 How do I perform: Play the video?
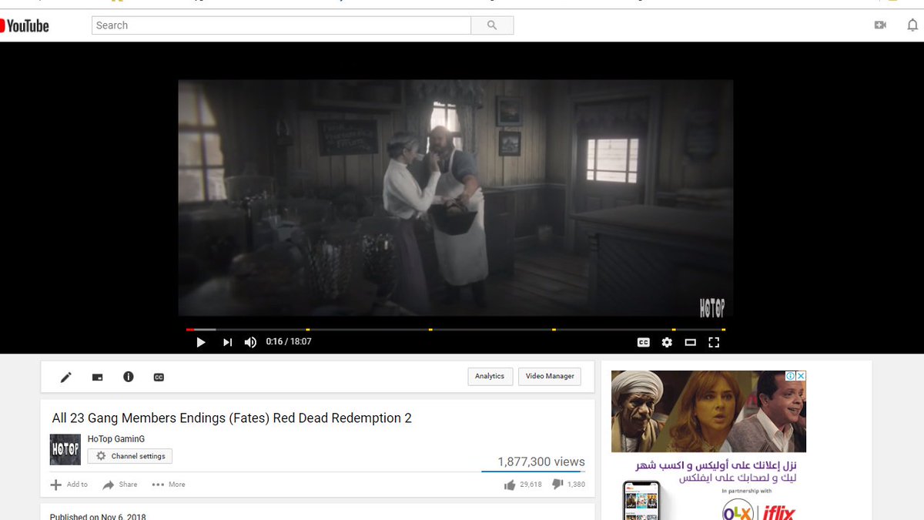pyautogui.click(x=201, y=342)
